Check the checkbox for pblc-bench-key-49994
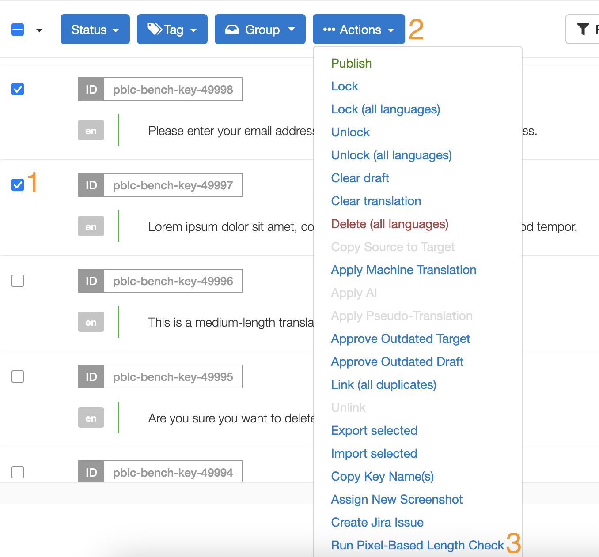Image resolution: width=599 pixels, height=557 pixels. pos(18,472)
